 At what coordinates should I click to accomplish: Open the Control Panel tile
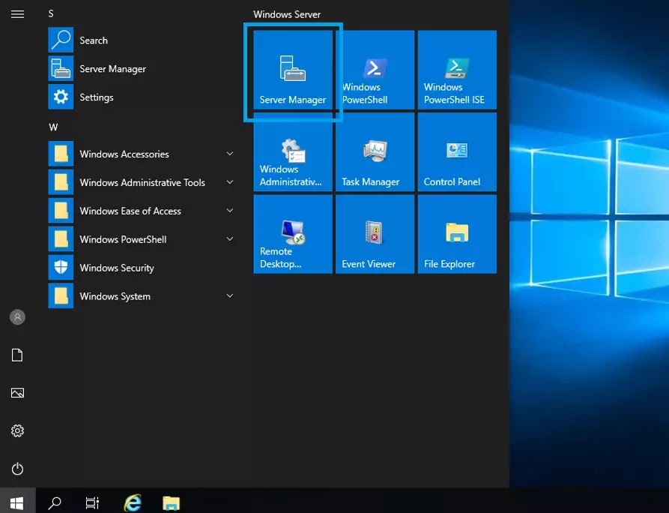[457, 152]
